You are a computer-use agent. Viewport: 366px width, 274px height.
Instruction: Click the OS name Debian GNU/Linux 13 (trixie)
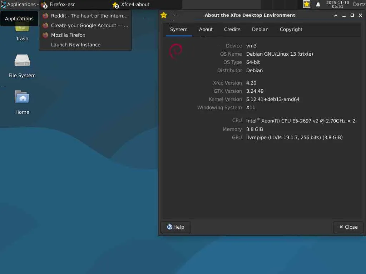tap(280, 54)
